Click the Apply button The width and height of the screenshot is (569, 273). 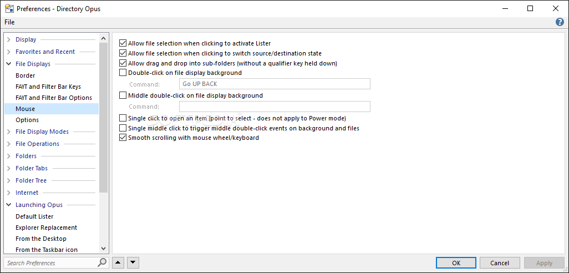(x=544, y=263)
